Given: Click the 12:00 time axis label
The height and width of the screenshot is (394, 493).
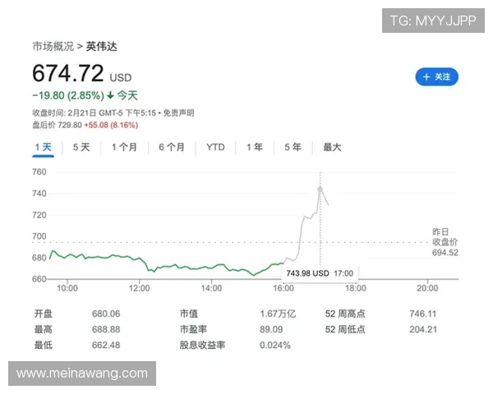Looking at the screenshot, I should (140, 288).
